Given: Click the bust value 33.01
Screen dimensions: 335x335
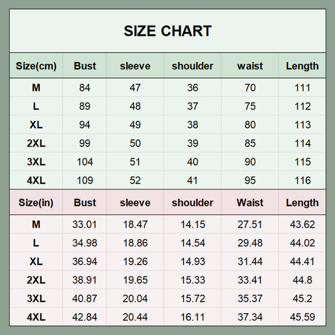Looking at the screenshot, I should pos(85,224).
